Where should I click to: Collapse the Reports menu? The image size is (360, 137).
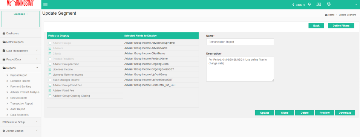click(x=21, y=68)
